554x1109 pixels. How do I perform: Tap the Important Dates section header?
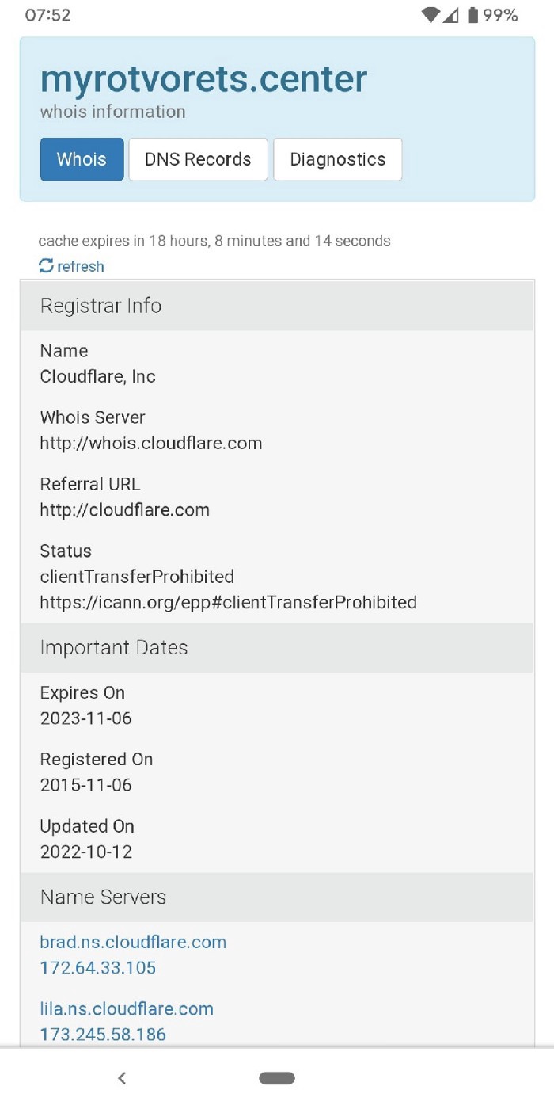[114, 647]
